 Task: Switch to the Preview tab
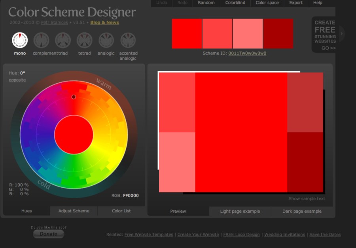tap(178, 211)
